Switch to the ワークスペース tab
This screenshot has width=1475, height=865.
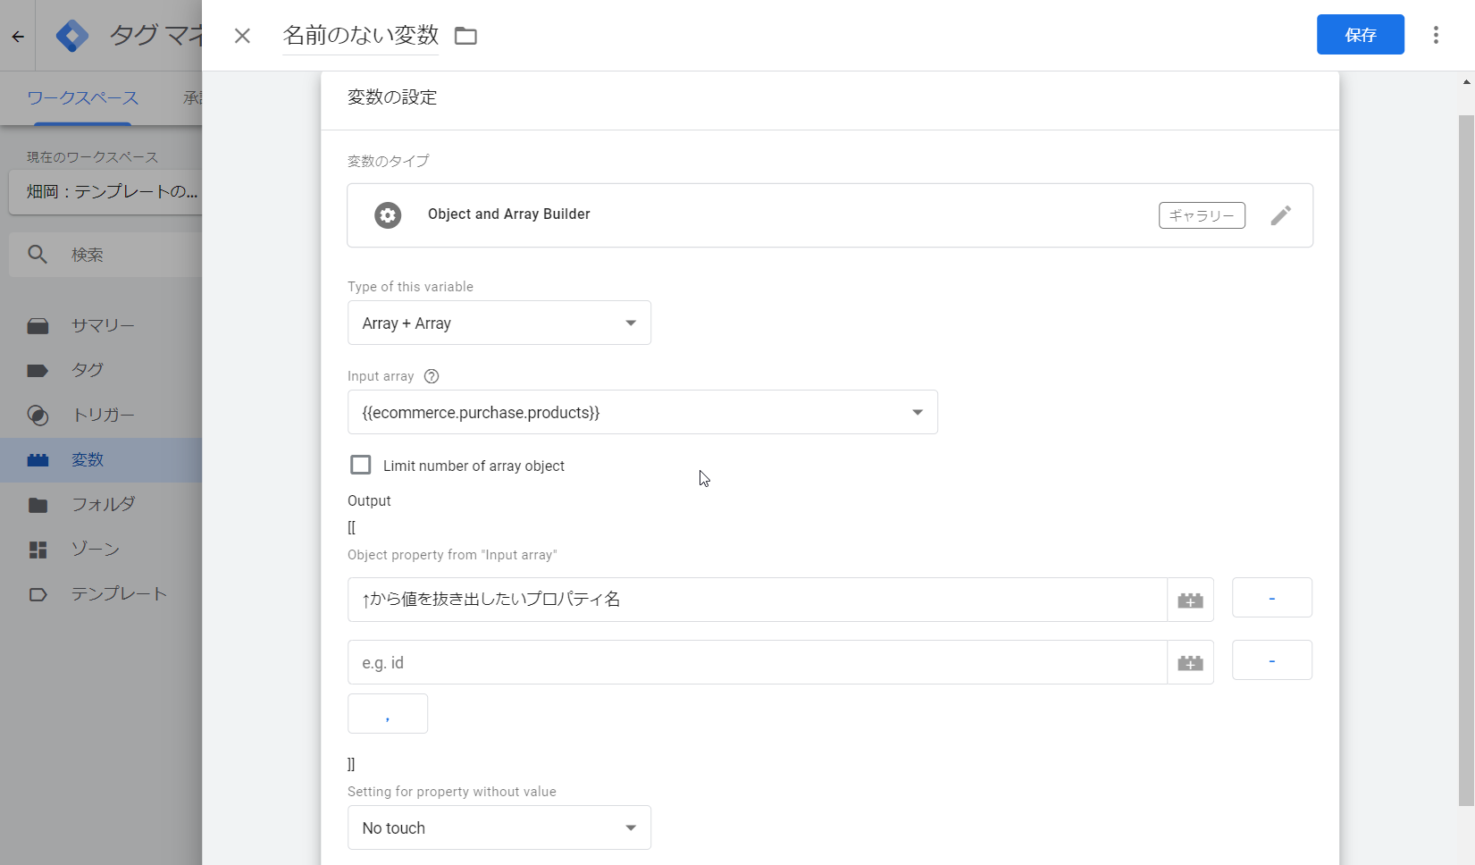point(83,97)
